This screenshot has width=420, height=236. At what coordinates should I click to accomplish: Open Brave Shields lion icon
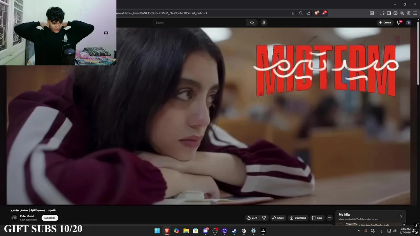coord(316,13)
